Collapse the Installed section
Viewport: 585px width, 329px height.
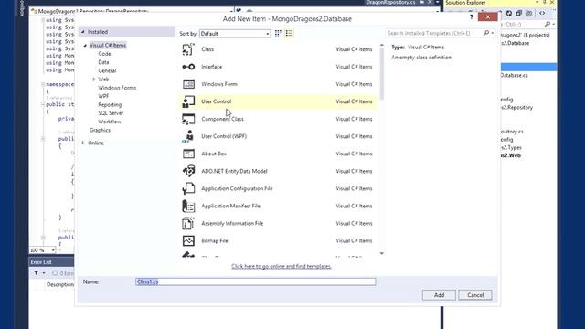point(83,32)
